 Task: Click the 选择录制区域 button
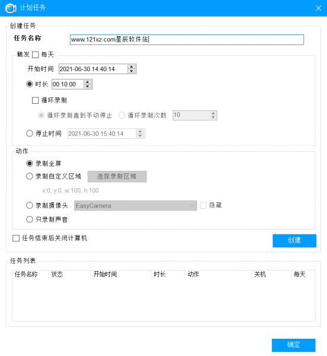[x=117, y=176]
